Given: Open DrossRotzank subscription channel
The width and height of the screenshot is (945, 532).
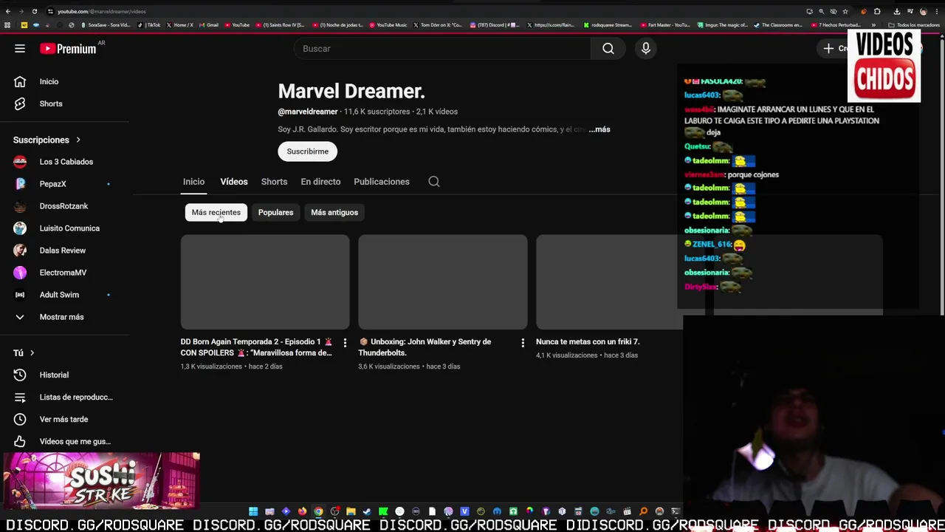Looking at the screenshot, I should pos(65,206).
